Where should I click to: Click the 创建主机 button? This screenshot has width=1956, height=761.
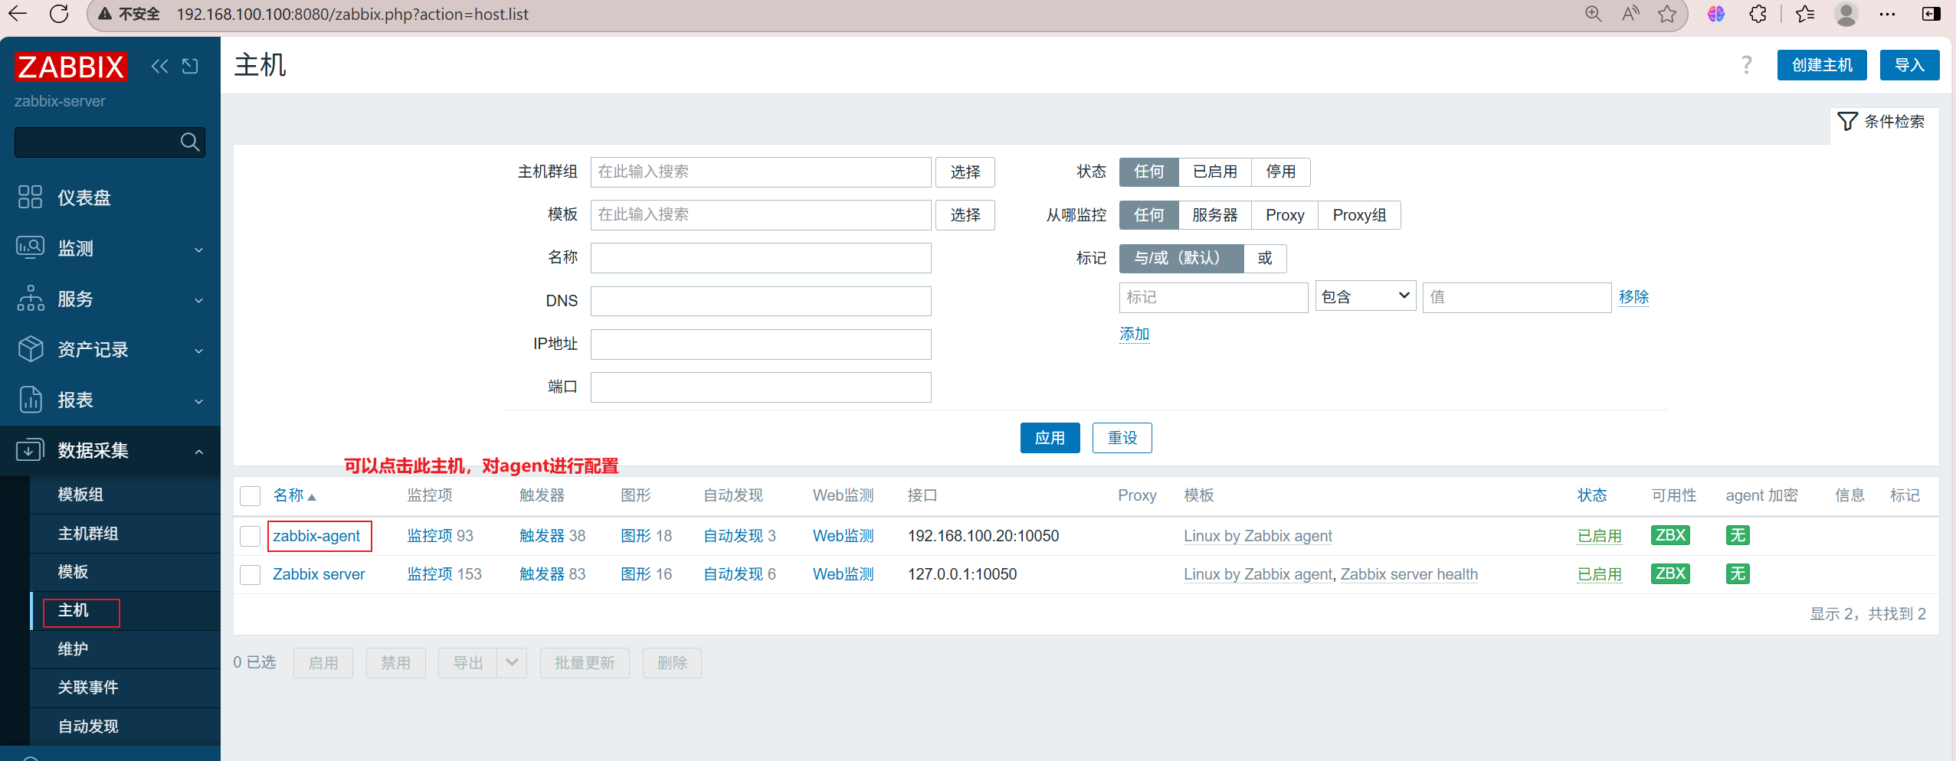(x=1822, y=65)
